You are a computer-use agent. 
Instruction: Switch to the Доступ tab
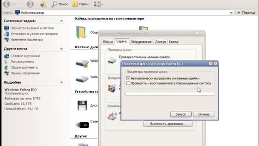160,42
